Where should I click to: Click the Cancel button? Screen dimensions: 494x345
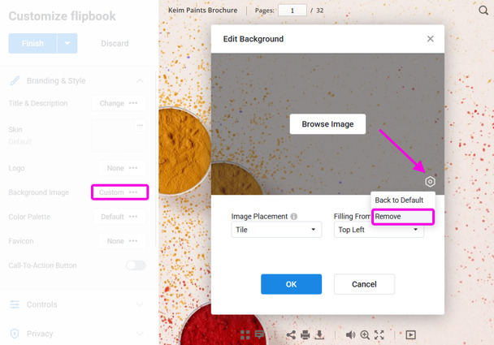(364, 284)
